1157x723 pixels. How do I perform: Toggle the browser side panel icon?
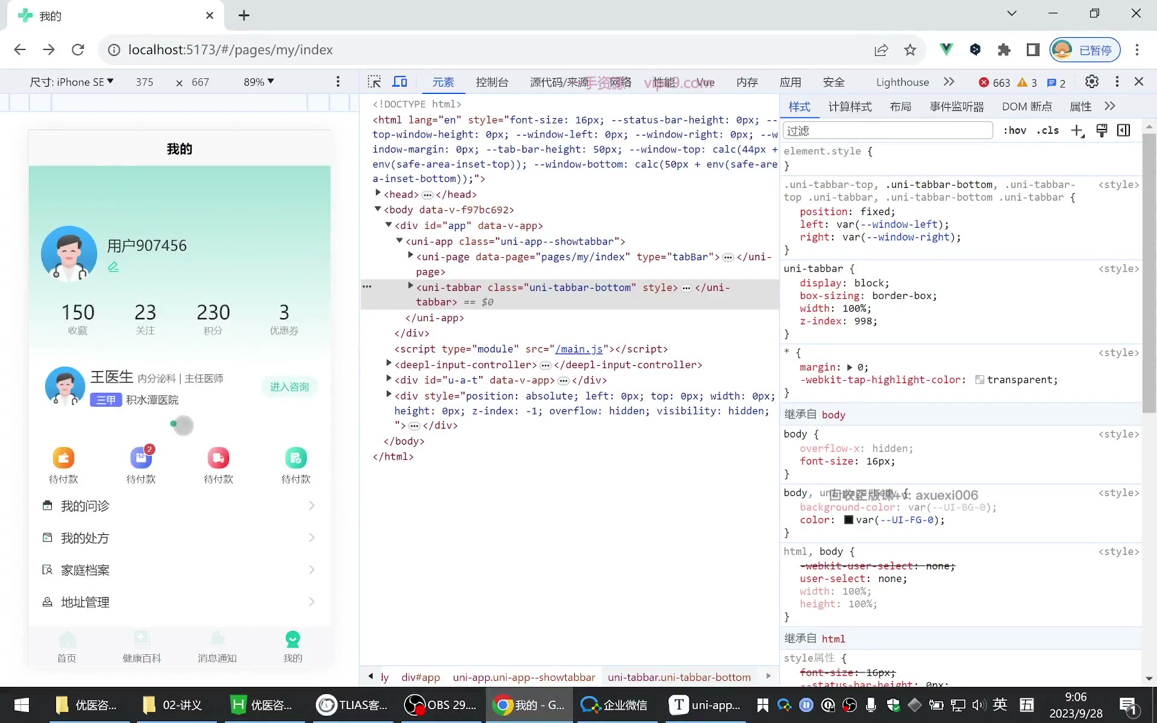(x=1033, y=49)
